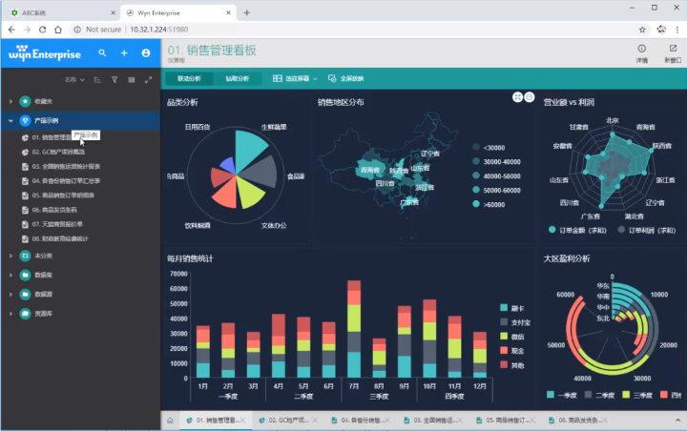The height and width of the screenshot is (431, 687).
Task: Toggle the 现金 bar chart legend entry
Action: point(512,351)
